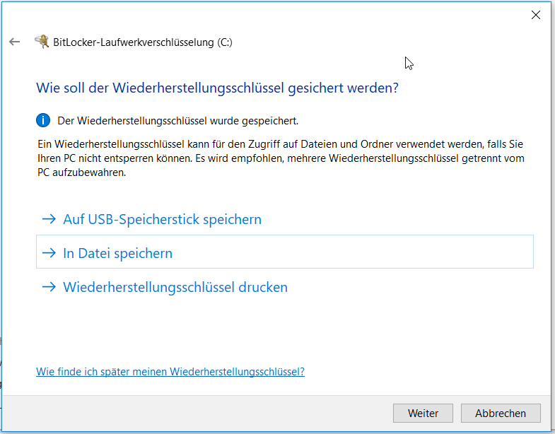
Task: Click the arrow icon beside USB-Speicherstick option
Action: click(49, 219)
